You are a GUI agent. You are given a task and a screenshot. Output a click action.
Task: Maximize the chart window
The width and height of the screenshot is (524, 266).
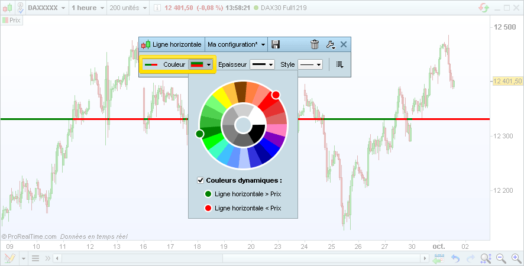[507, 8]
